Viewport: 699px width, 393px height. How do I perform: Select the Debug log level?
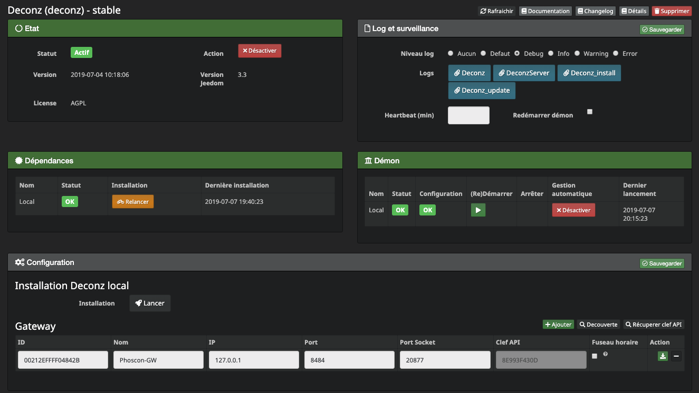(517, 53)
